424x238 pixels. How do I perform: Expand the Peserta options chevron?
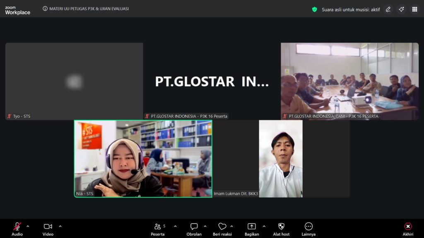[175, 226]
